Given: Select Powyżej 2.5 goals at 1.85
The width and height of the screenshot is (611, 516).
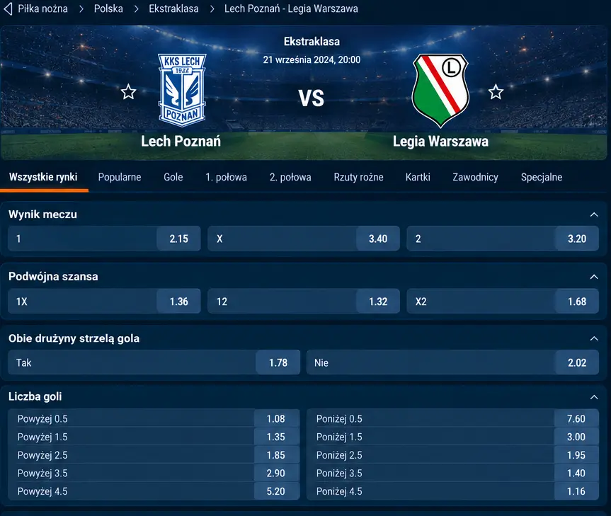Looking at the screenshot, I should [x=154, y=455].
